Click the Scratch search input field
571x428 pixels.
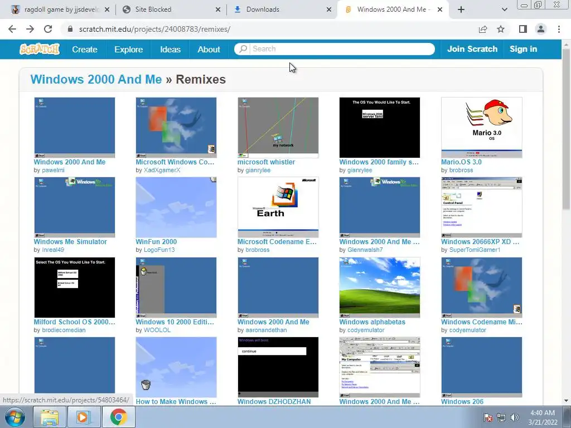[342, 49]
